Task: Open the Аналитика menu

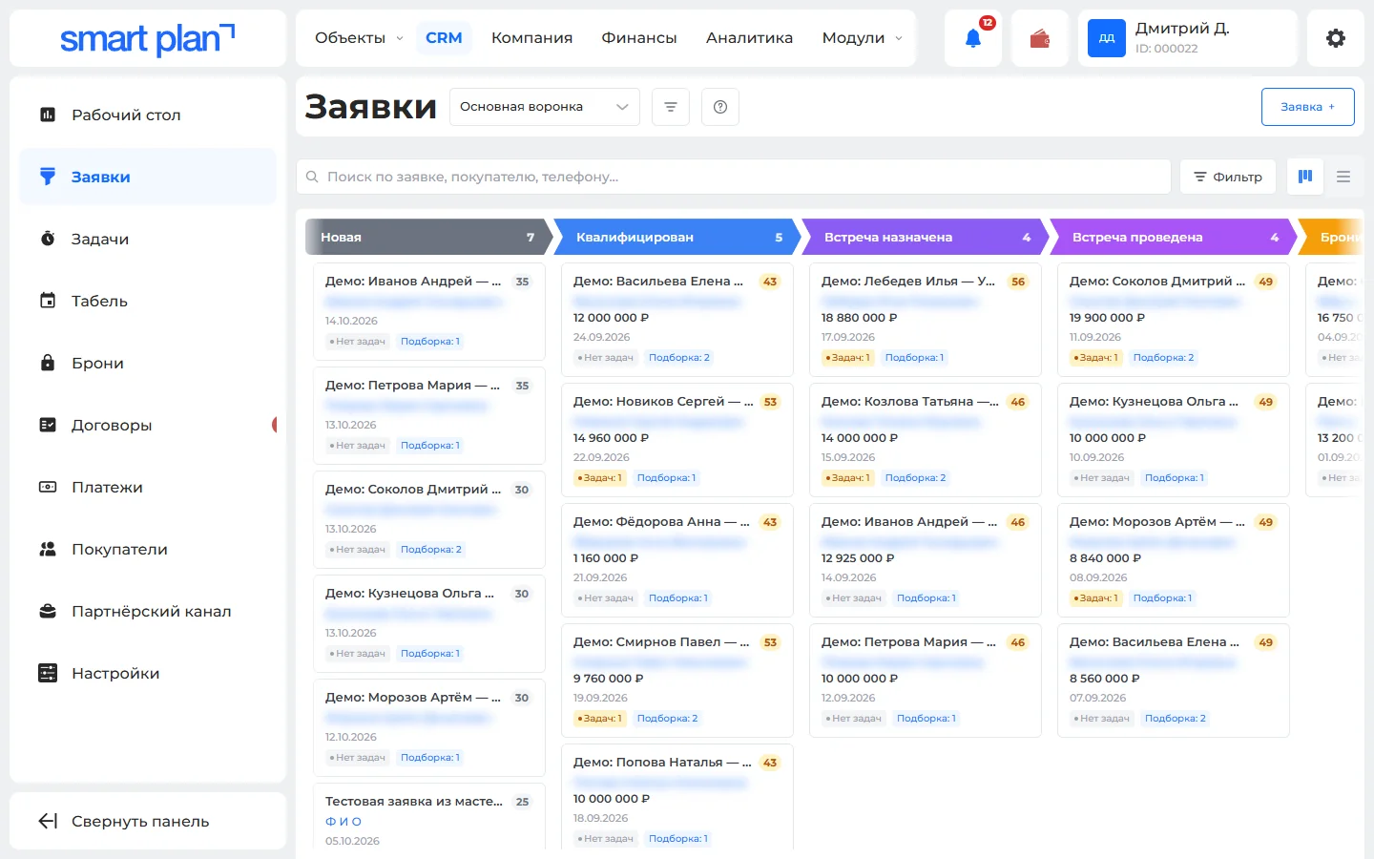Action: pyautogui.click(x=749, y=38)
